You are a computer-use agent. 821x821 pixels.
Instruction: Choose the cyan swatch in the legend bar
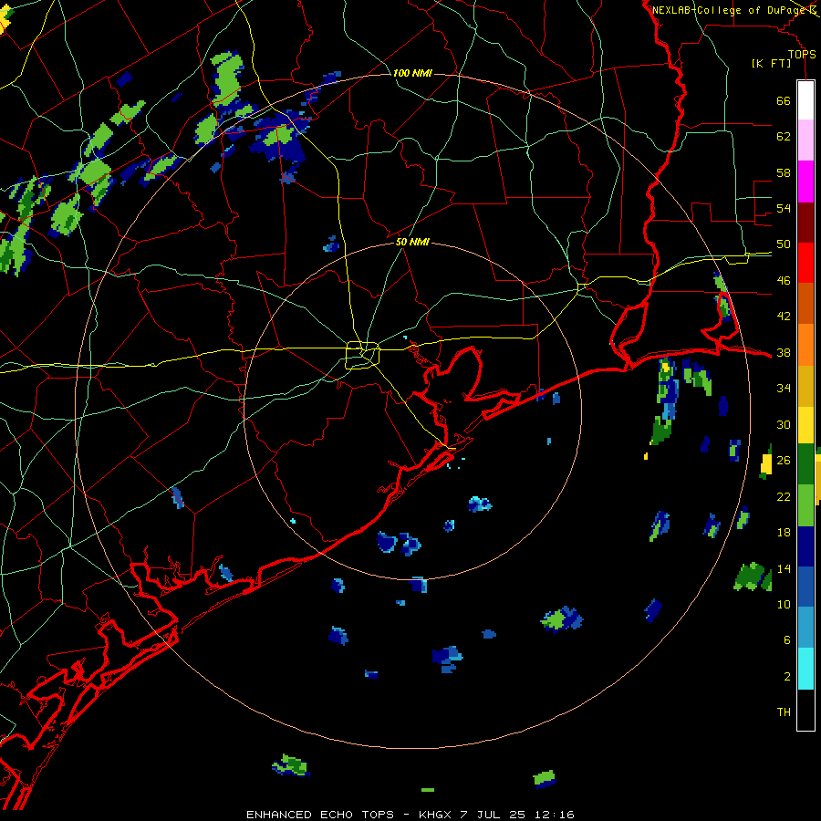(x=805, y=669)
